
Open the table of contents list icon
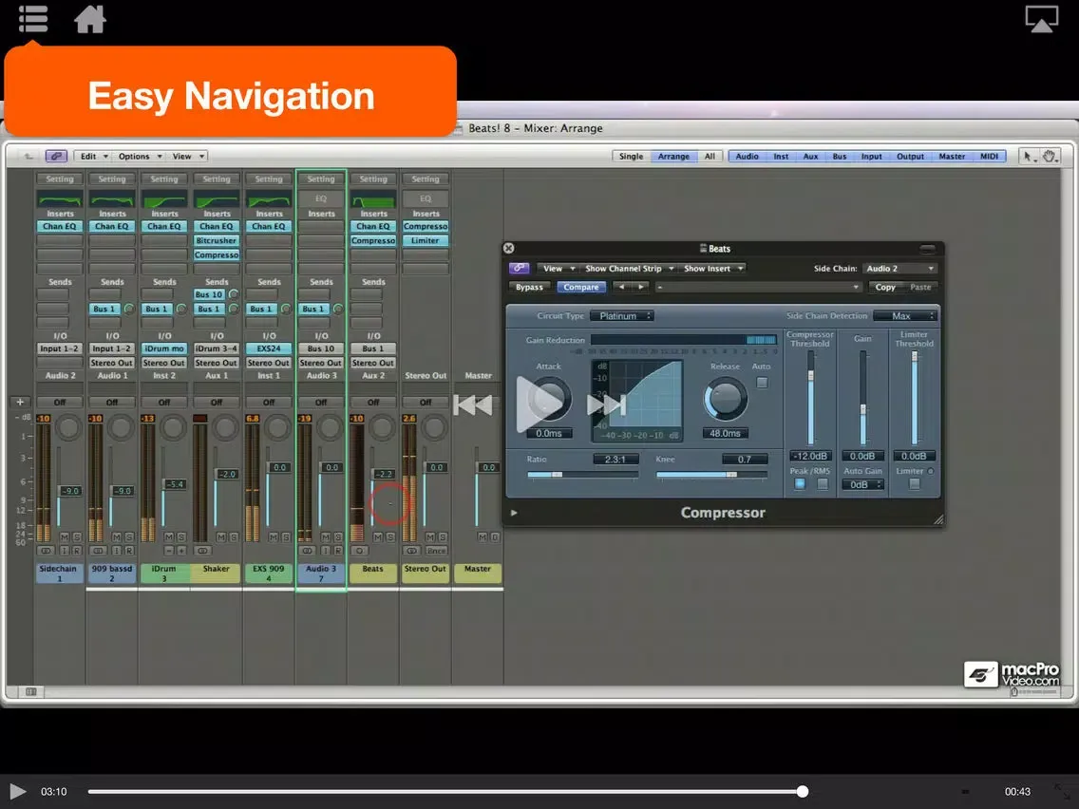[32, 19]
